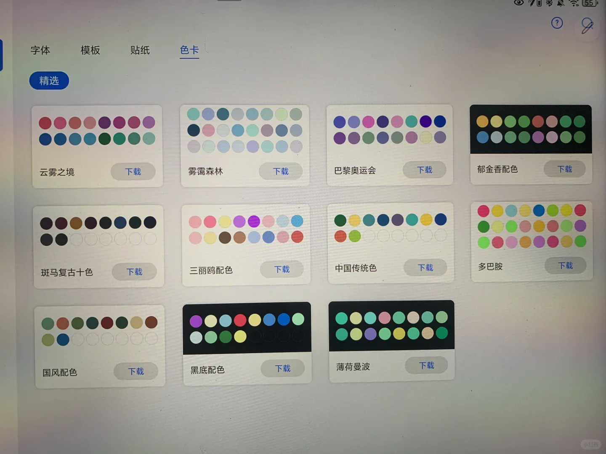606x454 pixels.
Task: Click the battery level 55 indicator
Action: click(588, 3)
